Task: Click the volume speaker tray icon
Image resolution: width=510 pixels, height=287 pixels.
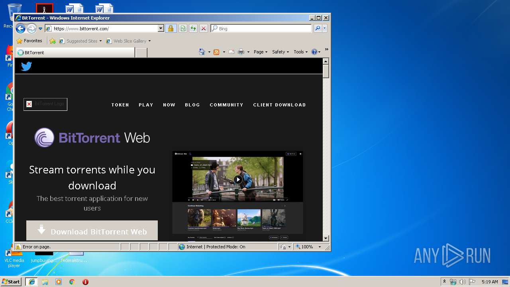Action: click(462, 282)
